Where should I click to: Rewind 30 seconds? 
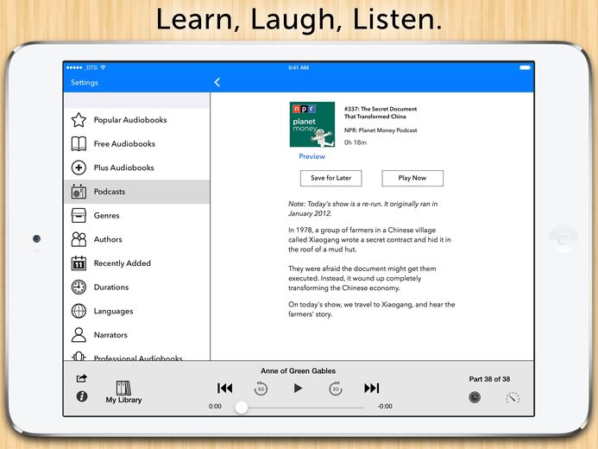click(261, 389)
